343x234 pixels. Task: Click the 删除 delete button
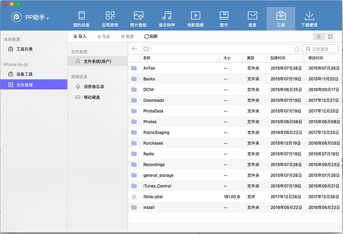coord(128,37)
